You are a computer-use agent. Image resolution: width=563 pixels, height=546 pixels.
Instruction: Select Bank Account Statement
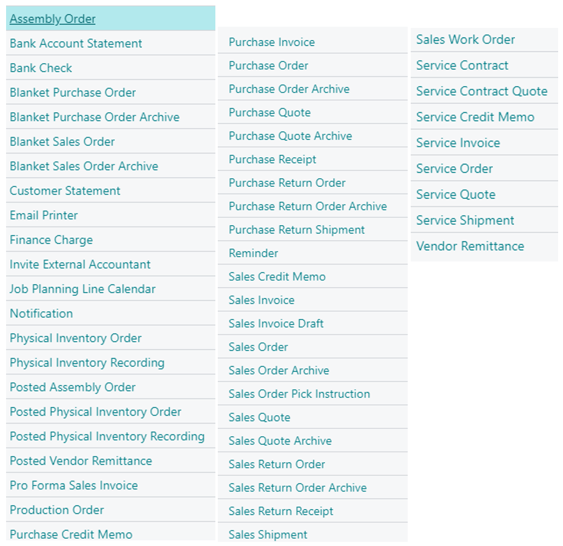[x=75, y=43]
